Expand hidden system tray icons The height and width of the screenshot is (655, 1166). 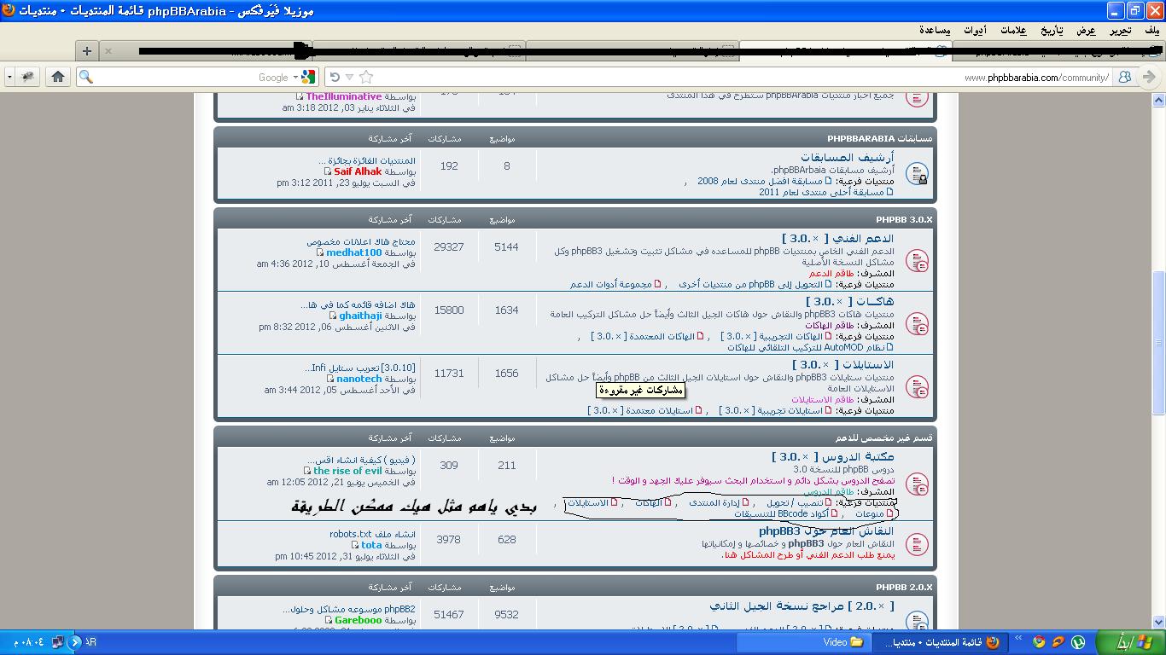pyautogui.click(x=75, y=641)
